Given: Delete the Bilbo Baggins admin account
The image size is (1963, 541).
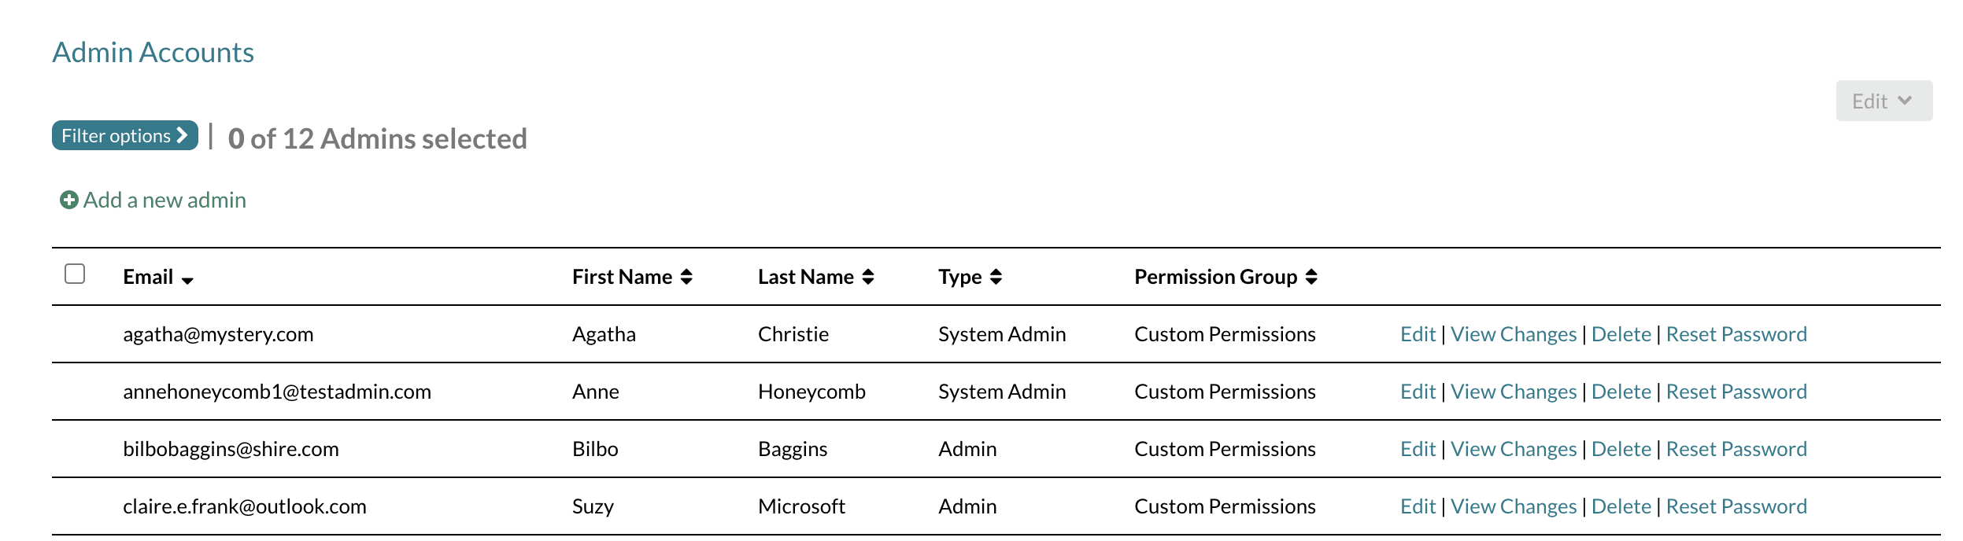Looking at the screenshot, I should click(x=1621, y=449).
